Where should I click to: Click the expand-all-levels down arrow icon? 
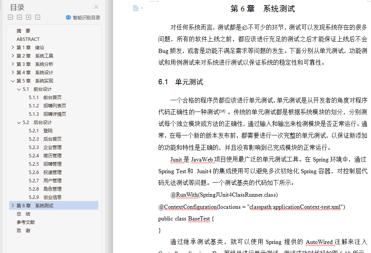(x=11, y=17)
